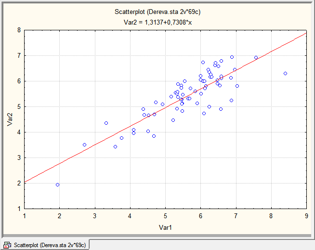
Task: Click the graph icon on Scatterplot tab
Action: [x=7, y=245]
